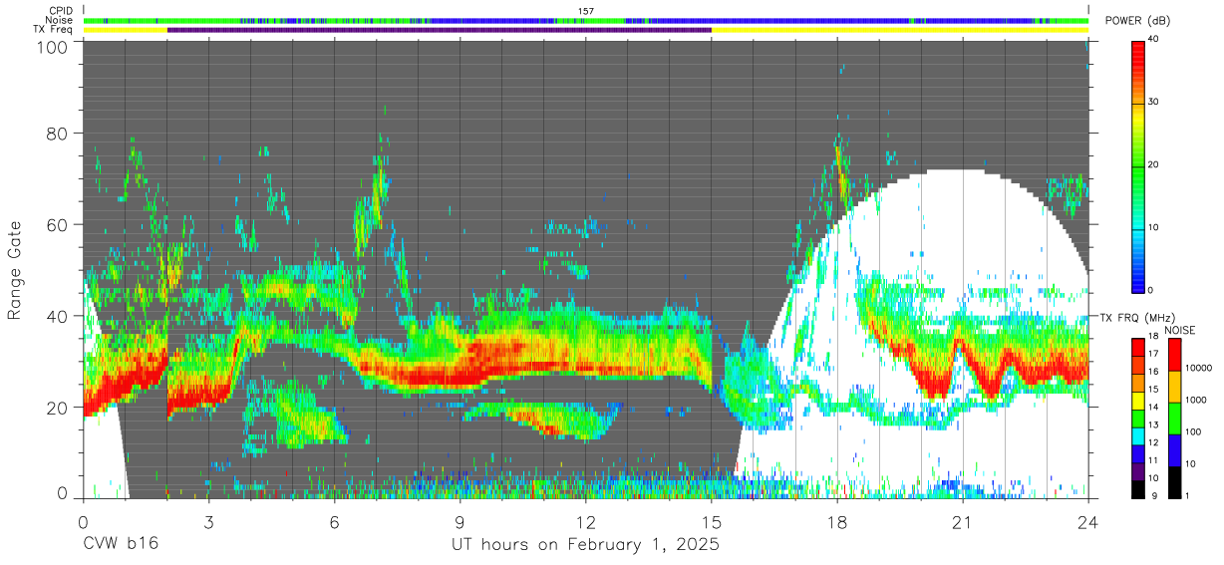Image resolution: width=1224 pixels, height=565 pixels.
Task: Click the 20 label on the power scale
Action: point(1154,164)
